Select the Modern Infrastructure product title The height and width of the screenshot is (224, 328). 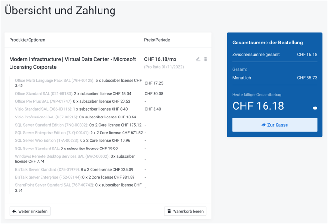click(73, 63)
